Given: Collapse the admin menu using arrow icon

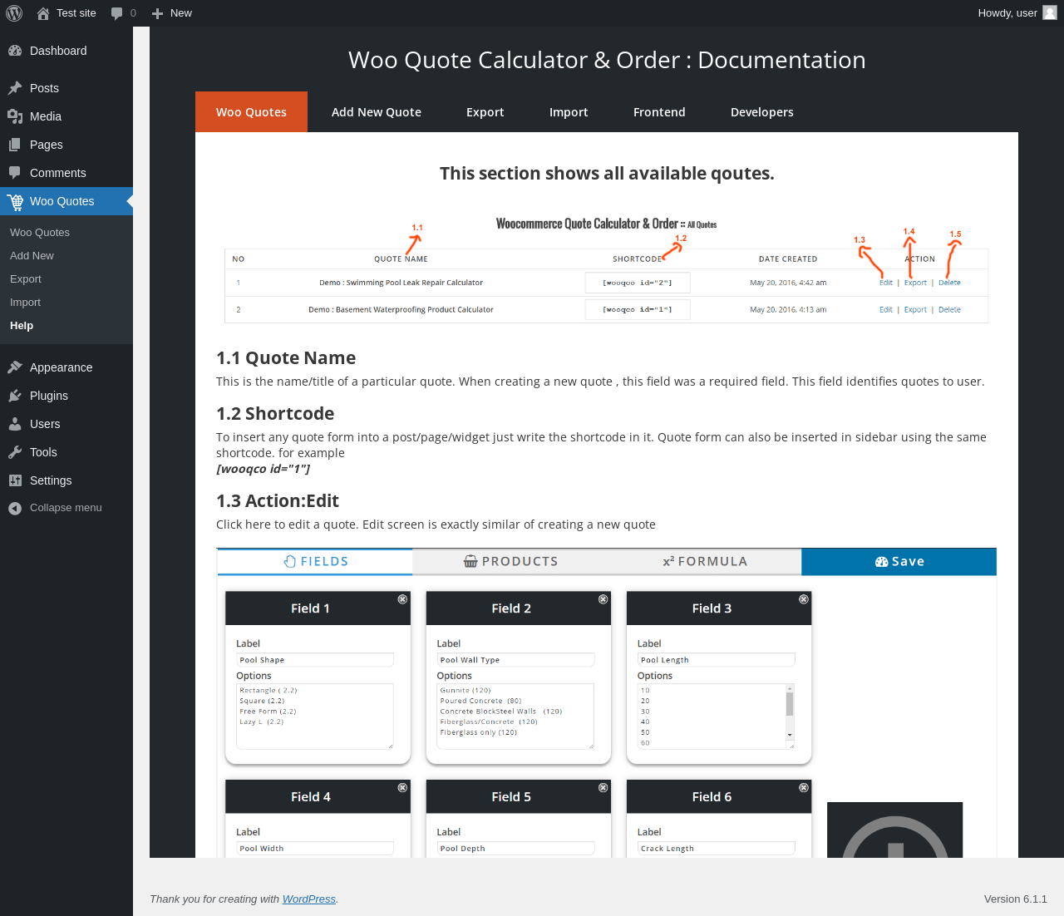Looking at the screenshot, I should (x=15, y=508).
